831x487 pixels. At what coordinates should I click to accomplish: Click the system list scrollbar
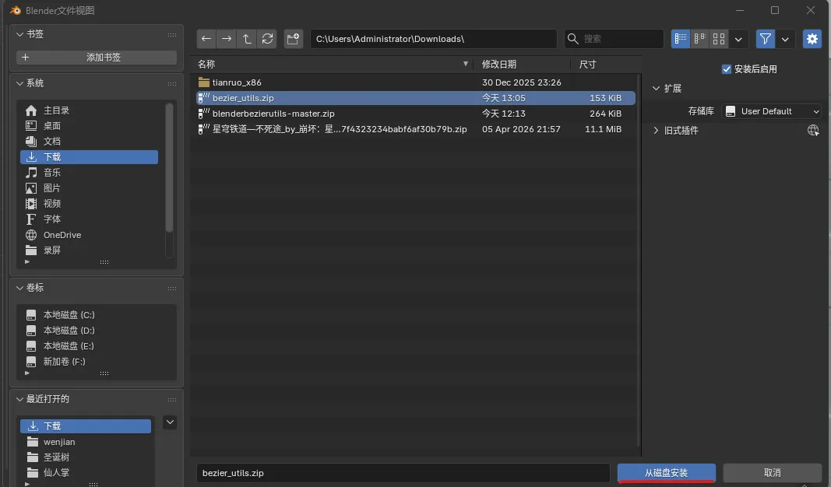pos(169,167)
